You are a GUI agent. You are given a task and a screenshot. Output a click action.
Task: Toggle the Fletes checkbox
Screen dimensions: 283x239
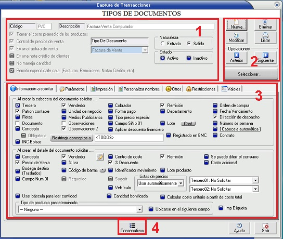pos(18,117)
